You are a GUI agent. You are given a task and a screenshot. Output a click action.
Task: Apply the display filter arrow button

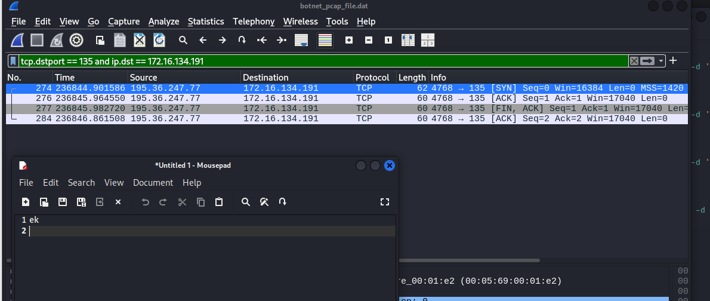[x=647, y=61]
